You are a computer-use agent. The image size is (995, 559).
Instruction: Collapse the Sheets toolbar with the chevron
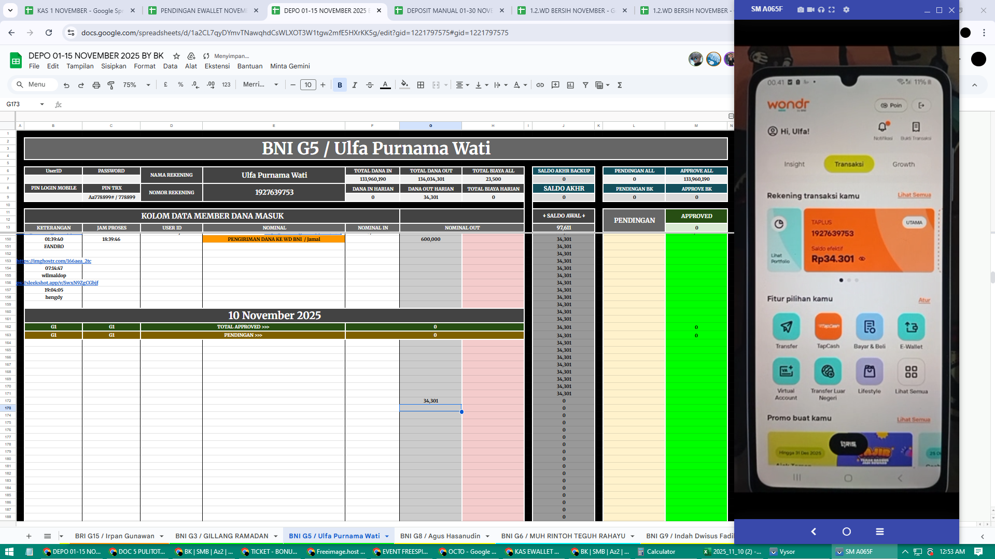(974, 85)
